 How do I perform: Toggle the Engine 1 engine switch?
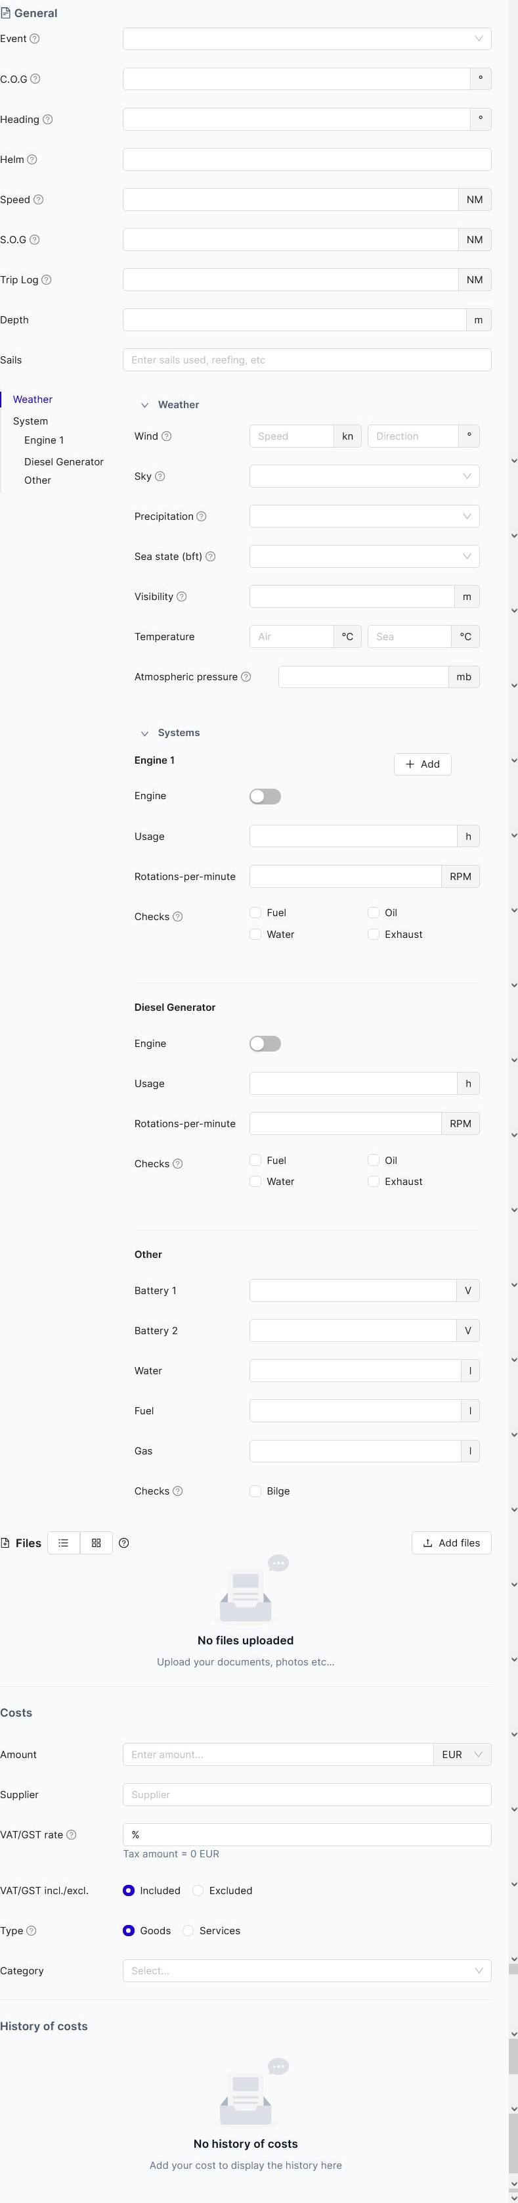[265, 796]
